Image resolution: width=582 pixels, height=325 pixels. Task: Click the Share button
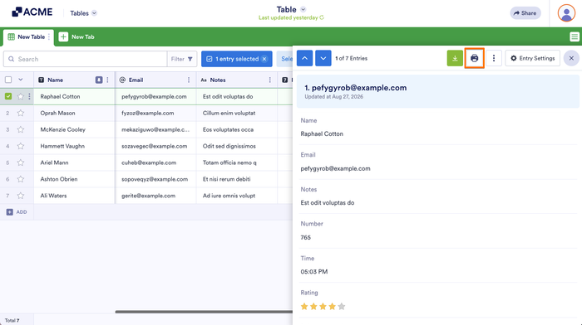525,13
